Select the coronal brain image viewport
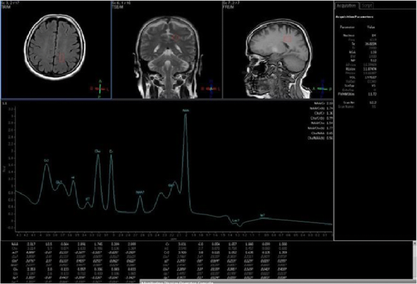The width and height of the screenshot is (417, 284). point(167,49)
